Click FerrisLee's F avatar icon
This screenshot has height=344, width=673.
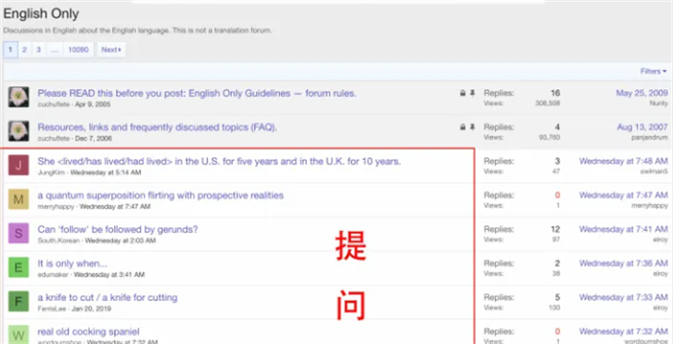tap(19, 302)
